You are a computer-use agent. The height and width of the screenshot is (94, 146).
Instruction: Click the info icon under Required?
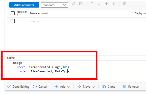click(x=19, y=15)
